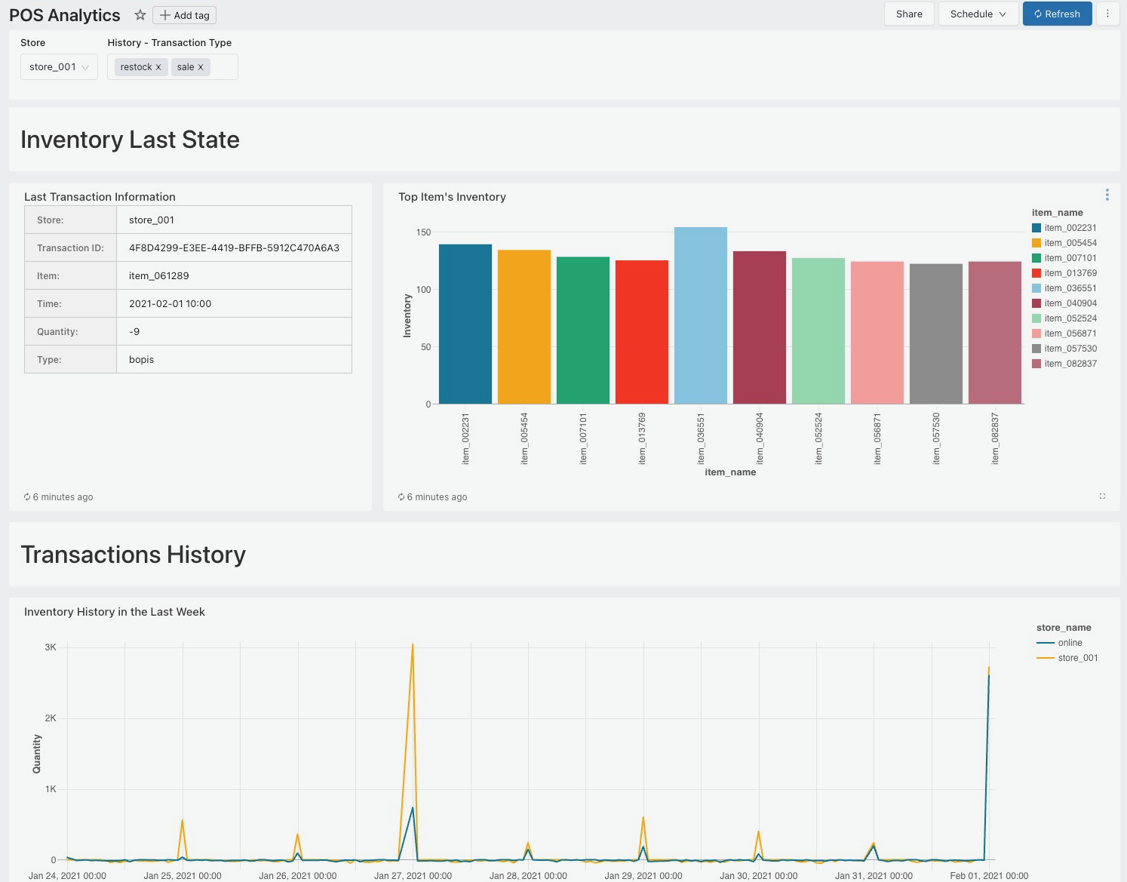
Task: Click the item_002231 bar in chart
Action: 465,324
